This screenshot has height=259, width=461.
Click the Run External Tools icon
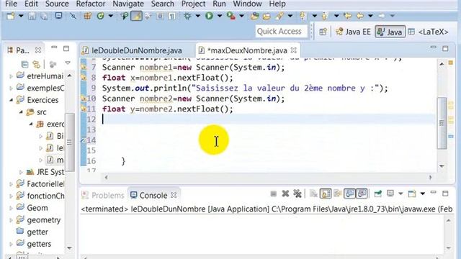click(x=231, y=16)
